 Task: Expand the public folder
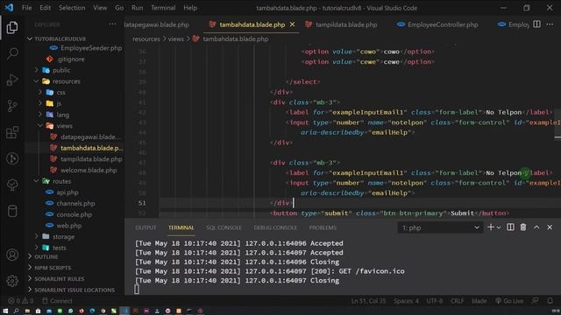point(61,70)
